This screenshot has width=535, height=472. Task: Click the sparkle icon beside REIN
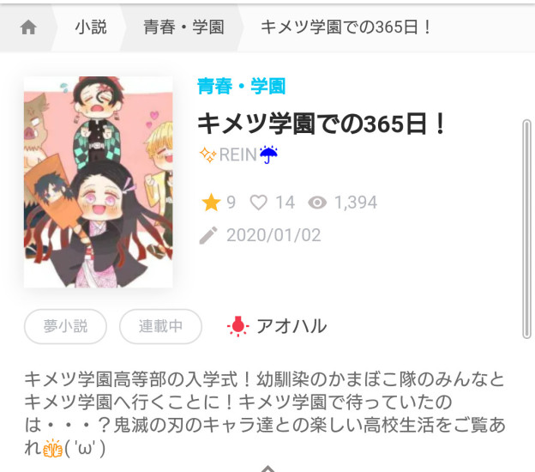(207, 154)
